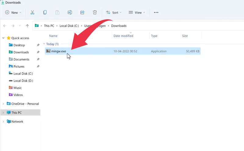Open Local Disk (D:) in sidebar

click(x=23, y=81)
